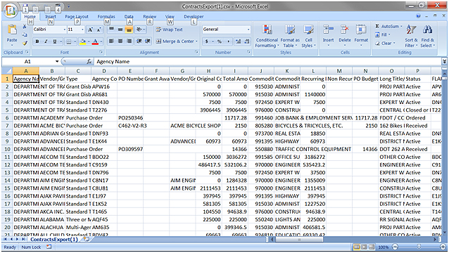Click the Orientation text-angle icon
Viewport: 449px width, 253px height.
point(139,29)
